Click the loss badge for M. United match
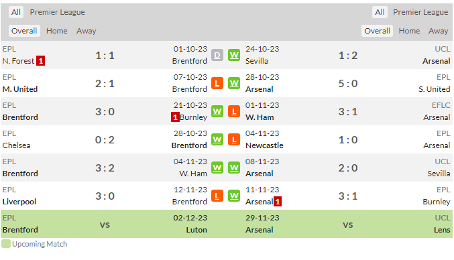 point(217,83)
